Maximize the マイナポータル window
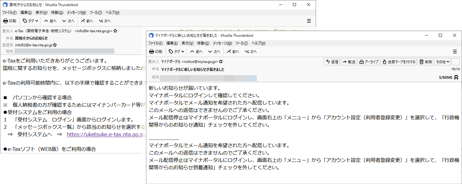 (x=440, y=35)
